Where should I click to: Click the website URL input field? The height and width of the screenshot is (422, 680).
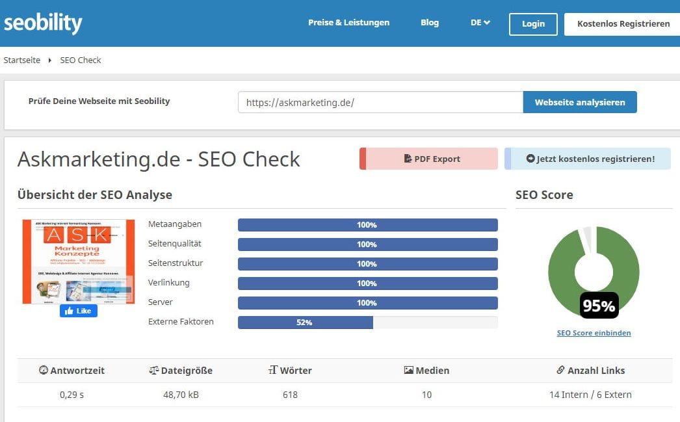(x=380, y=102)
